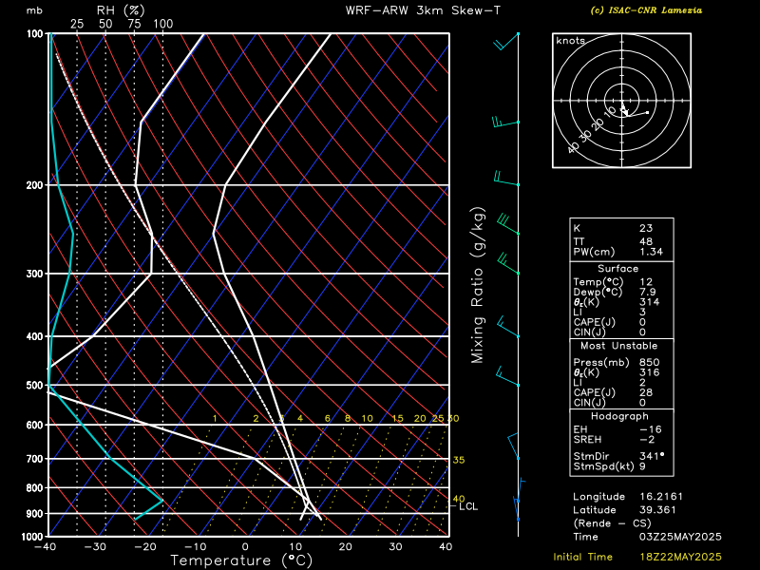The width and height of the screenshot is (760, 570).
Task: Click the -20 temperature axis tick label
Action: click(145, 547)
